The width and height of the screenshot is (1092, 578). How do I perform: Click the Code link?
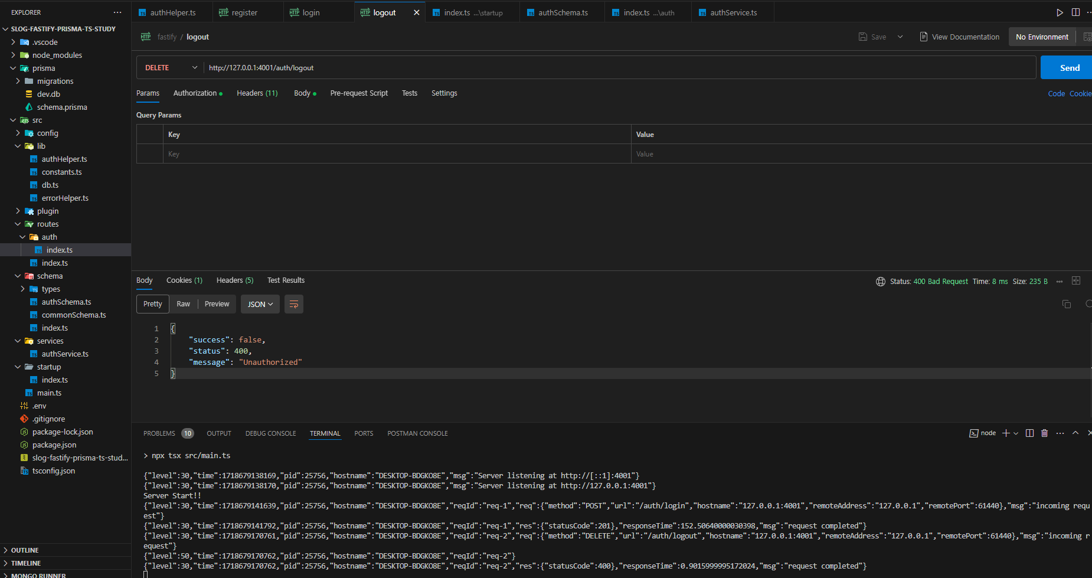(x=1056, y=93)
